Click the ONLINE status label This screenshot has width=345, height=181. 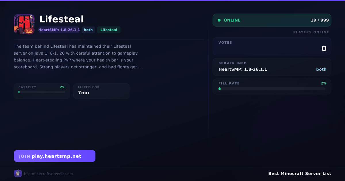click(x=232, y=20)
